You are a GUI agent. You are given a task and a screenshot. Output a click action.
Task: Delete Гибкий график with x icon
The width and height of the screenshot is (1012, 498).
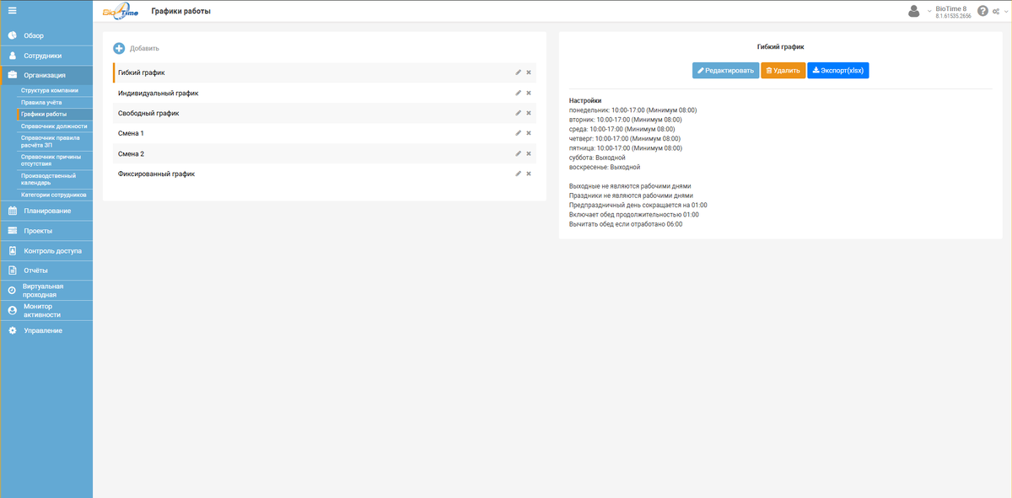(x=529, y=72)
